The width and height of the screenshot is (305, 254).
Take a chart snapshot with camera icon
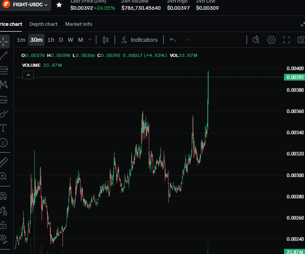pos(301,40)
